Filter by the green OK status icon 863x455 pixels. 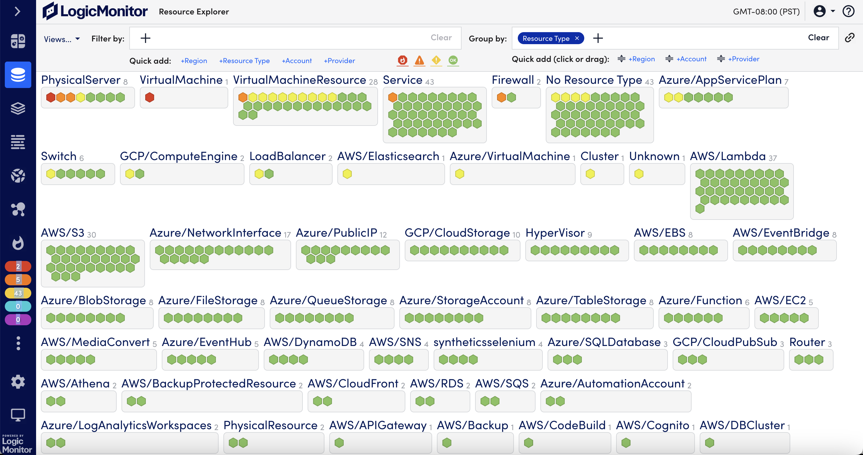tap(453, 61)
